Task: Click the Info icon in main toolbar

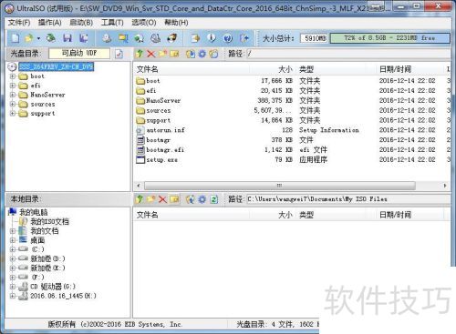Action: 212,38
